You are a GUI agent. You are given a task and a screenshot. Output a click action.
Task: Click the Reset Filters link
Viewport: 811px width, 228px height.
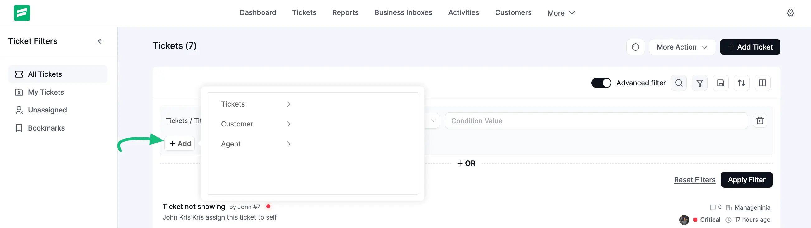(x=695, y=180)
